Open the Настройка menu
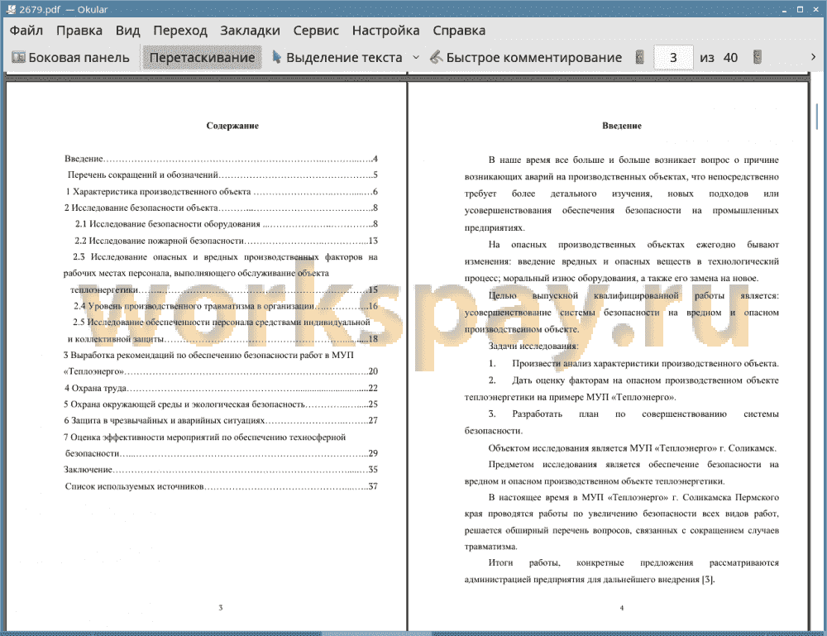Screen dimensions: 827x636 [385, 31]
